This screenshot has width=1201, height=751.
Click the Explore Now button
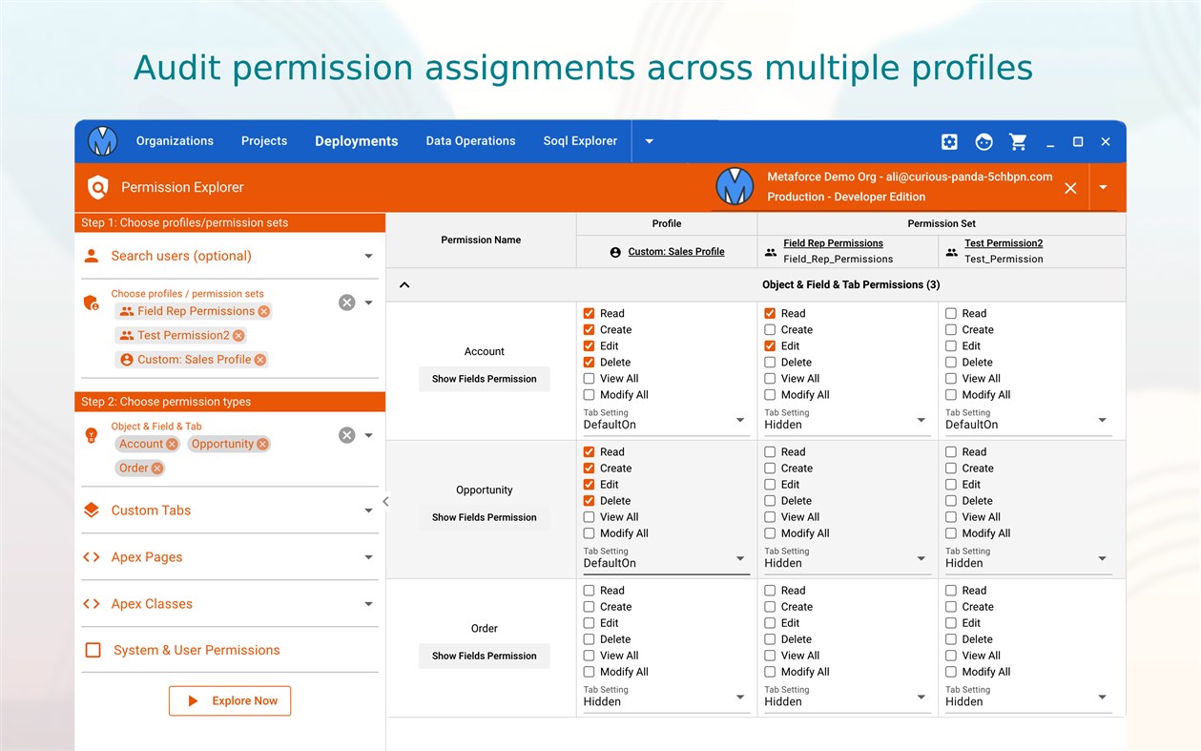(x=230, y=700)
